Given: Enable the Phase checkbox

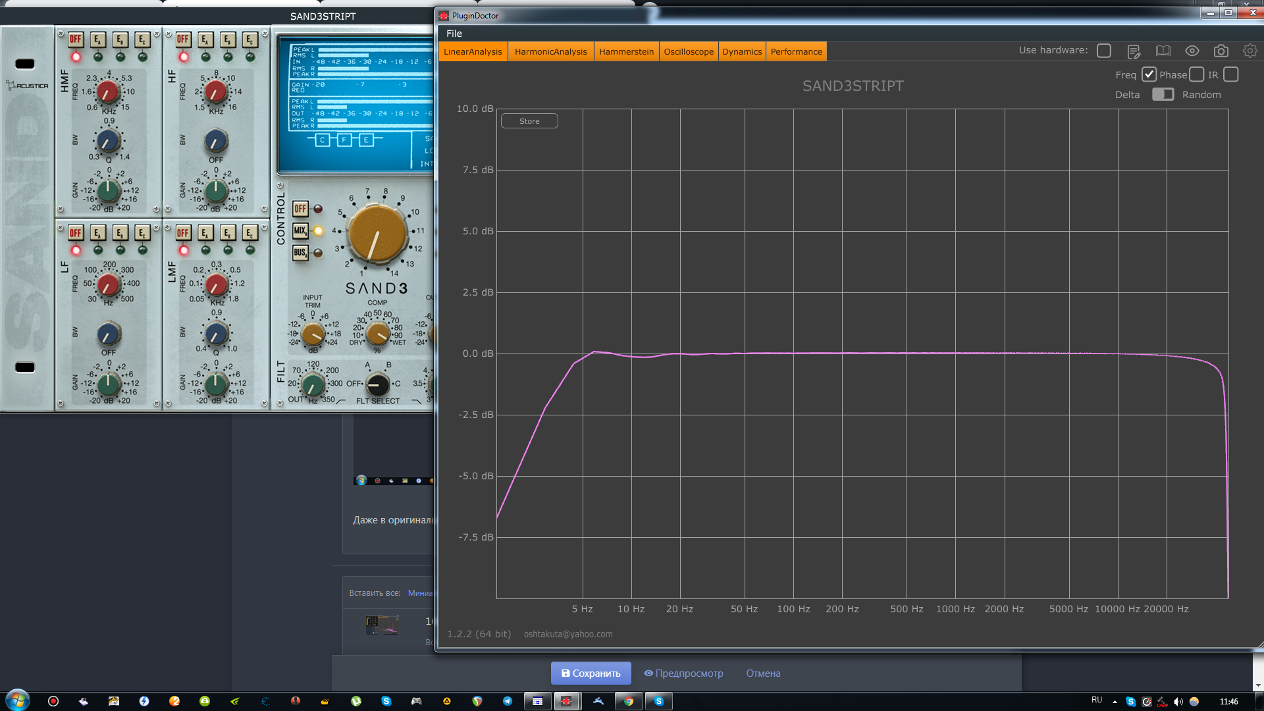Looking at the screenshot, I should 1197,74.
